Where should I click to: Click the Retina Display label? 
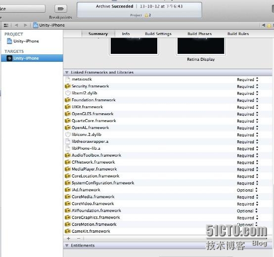pyautogui.click(x=201, y=59)
